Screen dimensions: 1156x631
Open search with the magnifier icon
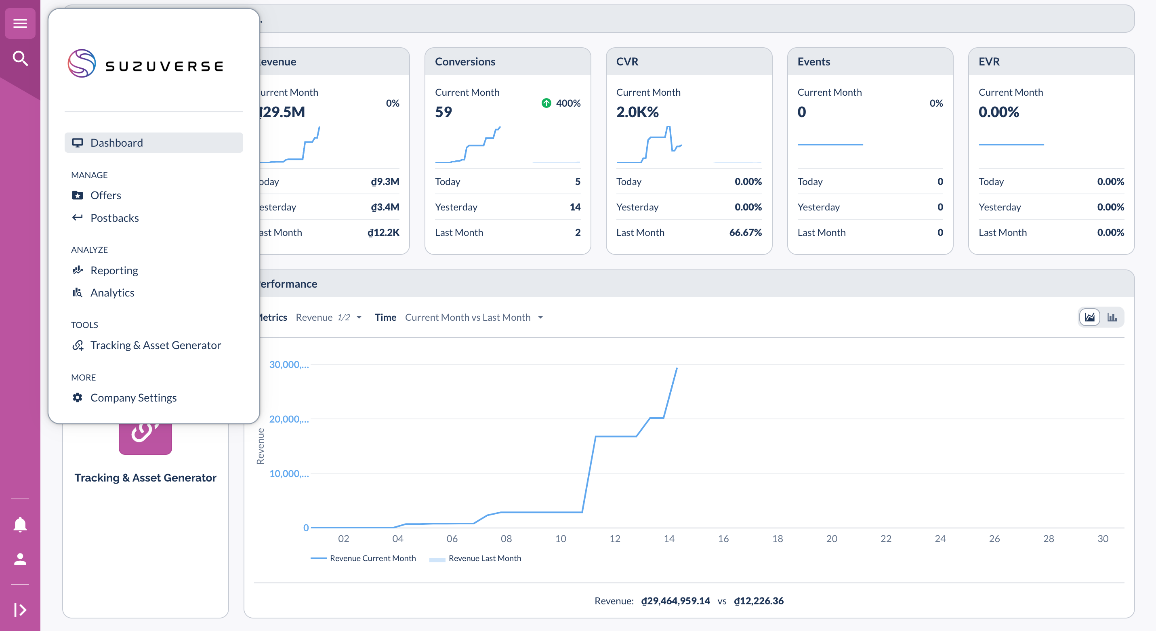[x=20, y=58]
